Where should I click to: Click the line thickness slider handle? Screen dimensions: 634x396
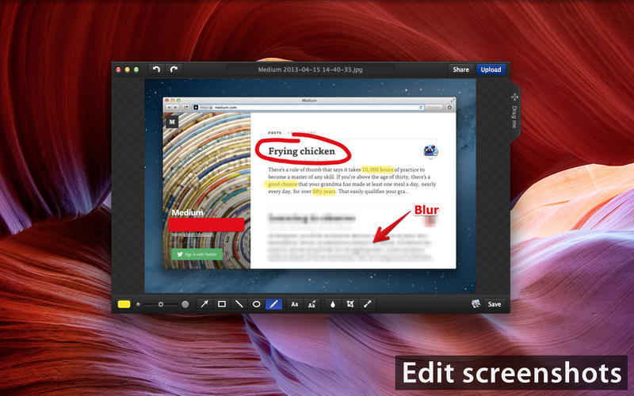click(x=162, y=303)
